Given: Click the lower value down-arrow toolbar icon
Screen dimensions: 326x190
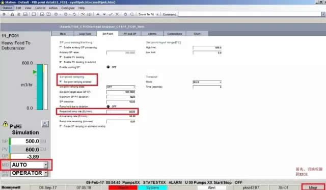Looking at the screenshot, I should [104, 14].
